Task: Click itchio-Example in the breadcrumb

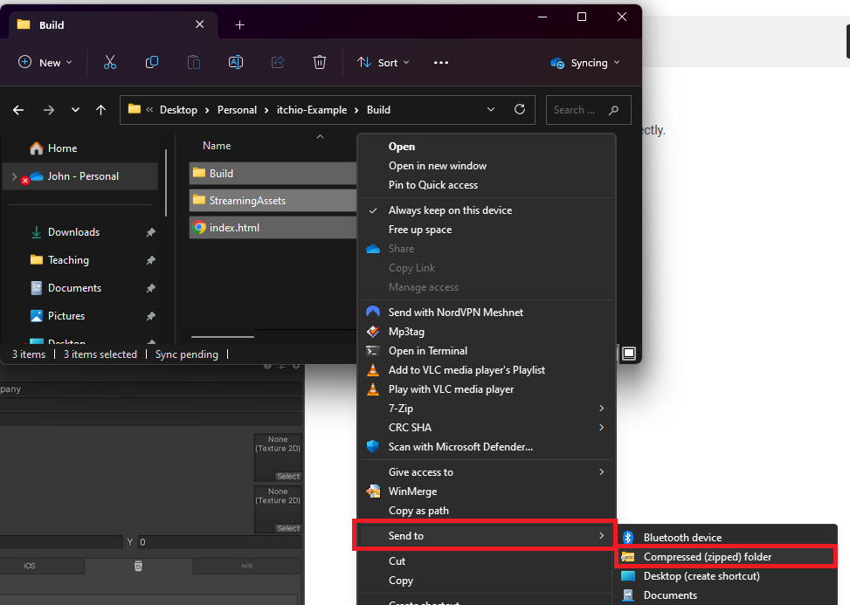Action: (x=312, y=110)
